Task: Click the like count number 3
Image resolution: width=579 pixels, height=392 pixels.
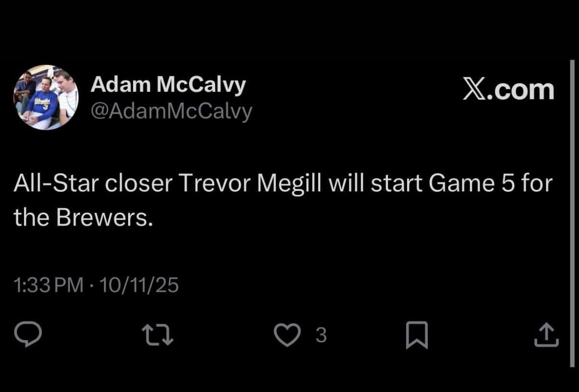Action: click(321, 335)
